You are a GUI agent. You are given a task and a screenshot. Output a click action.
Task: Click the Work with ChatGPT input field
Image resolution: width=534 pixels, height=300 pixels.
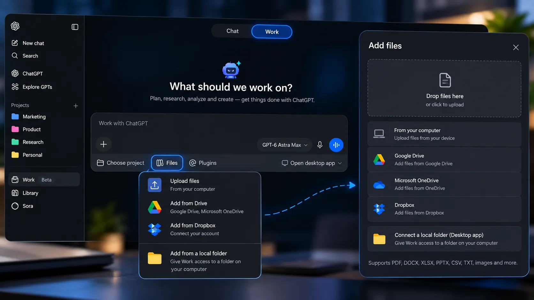click(x=219, y=123)
